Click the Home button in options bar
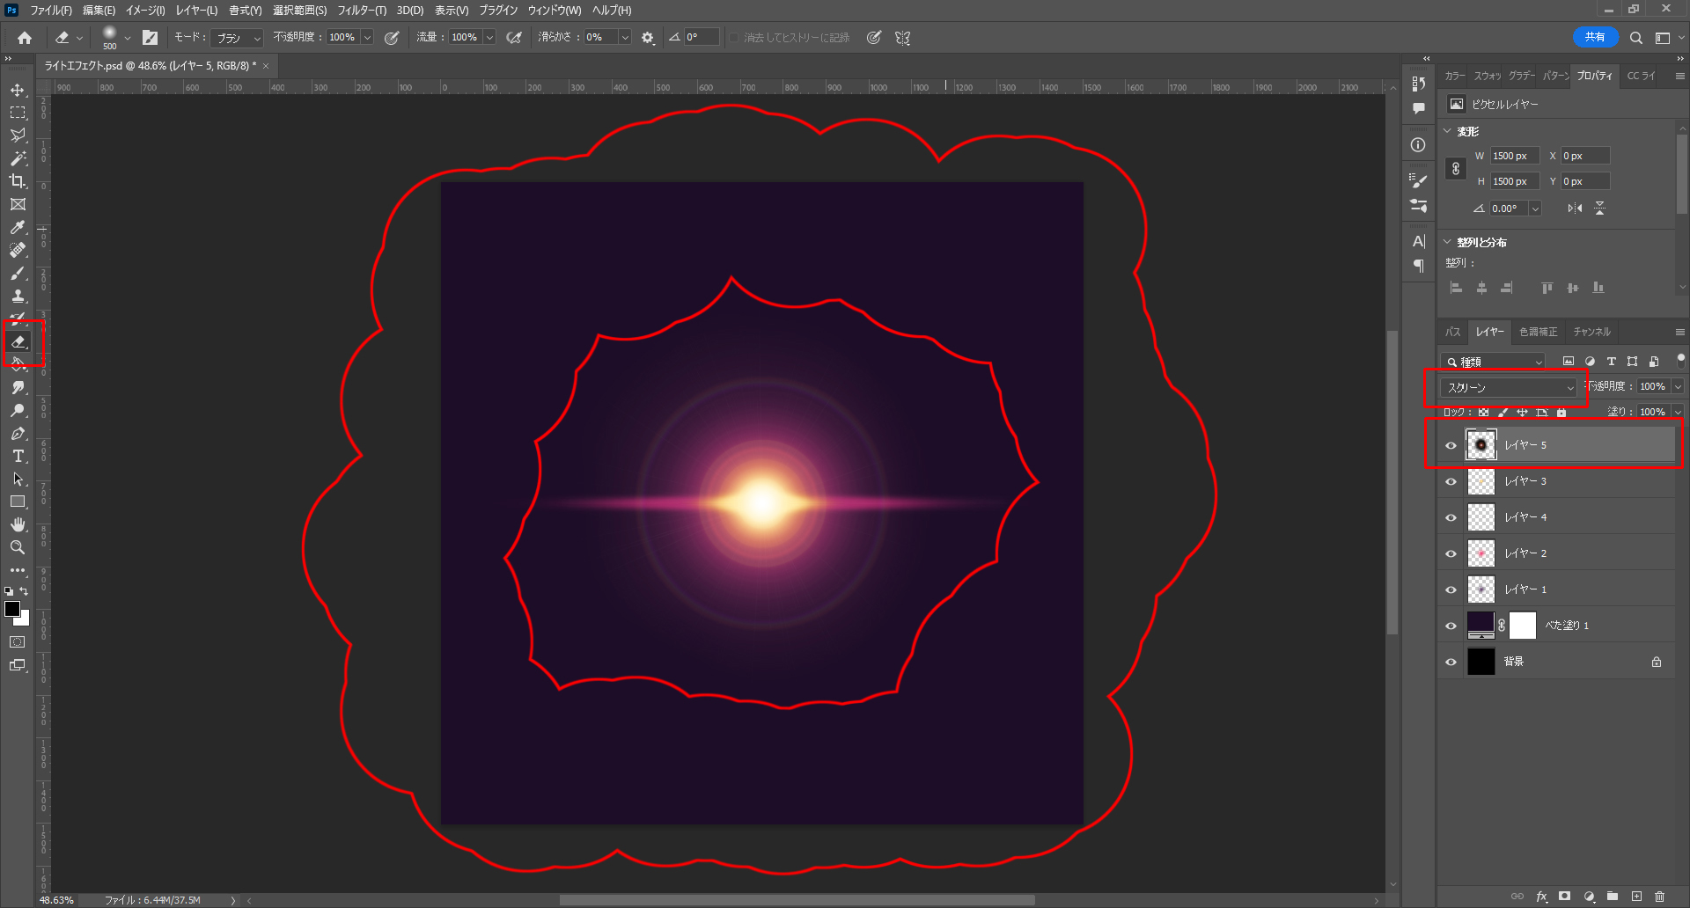 25,38
